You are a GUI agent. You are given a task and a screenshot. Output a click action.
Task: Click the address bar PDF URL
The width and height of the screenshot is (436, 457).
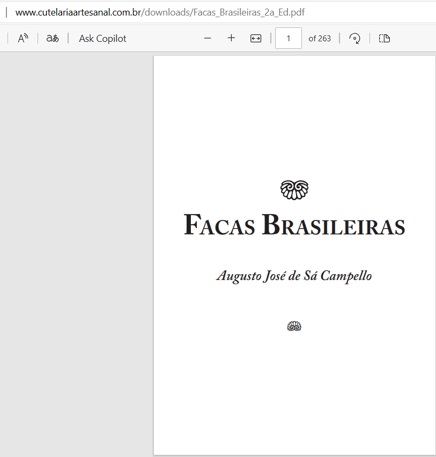click(x=160, y=12)
